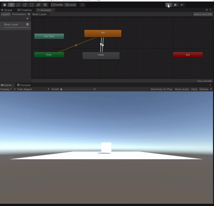The height and width of the screenshot is (206, 214).
Task: Open the Display 1 dropdown
Action: click(x=8, y=89)
